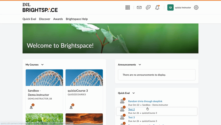Open the admin tools gear icon
The height and width of the screenshot is (125, 221).
[196, 8]
